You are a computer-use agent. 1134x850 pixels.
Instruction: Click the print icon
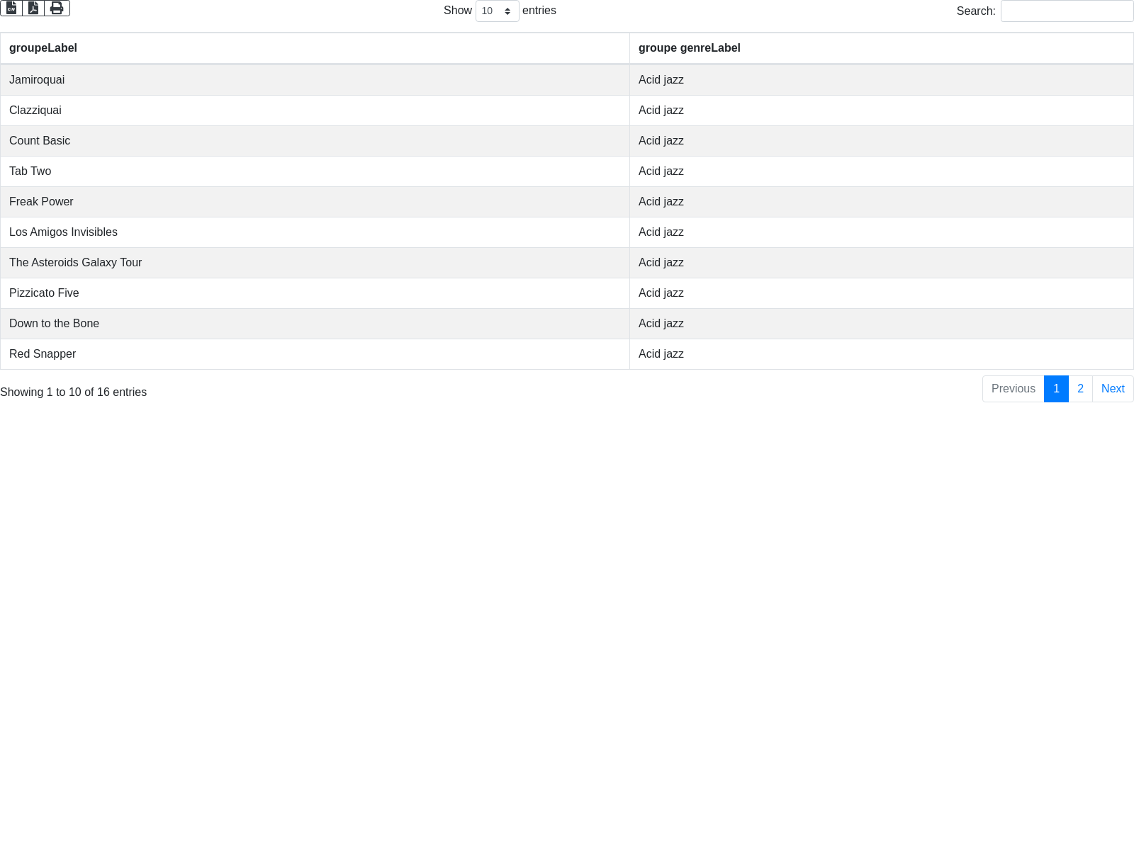[x=57, y=8]
